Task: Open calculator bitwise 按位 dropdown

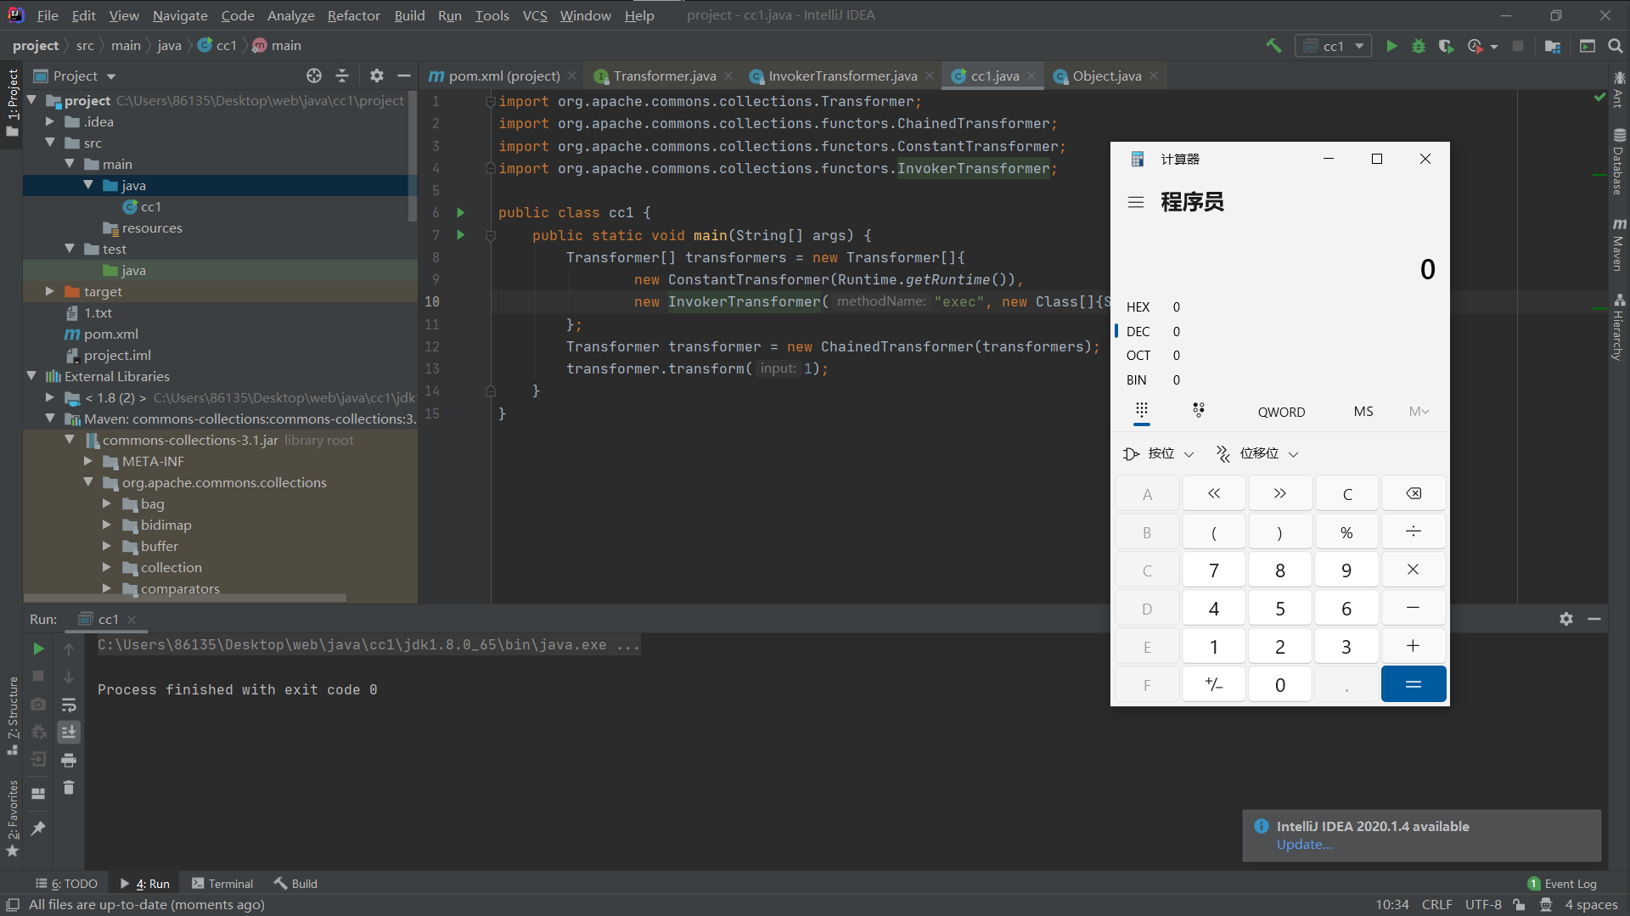Action: (1158, 453)
